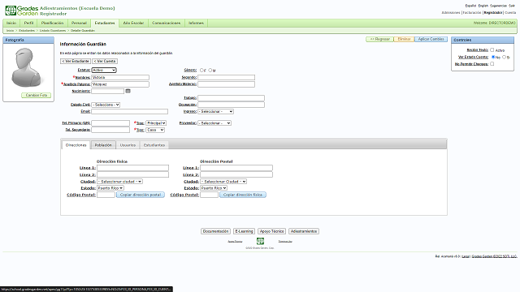Click Copiar dirección postal button
Viewport: 520px width, 292px height.
141,195
